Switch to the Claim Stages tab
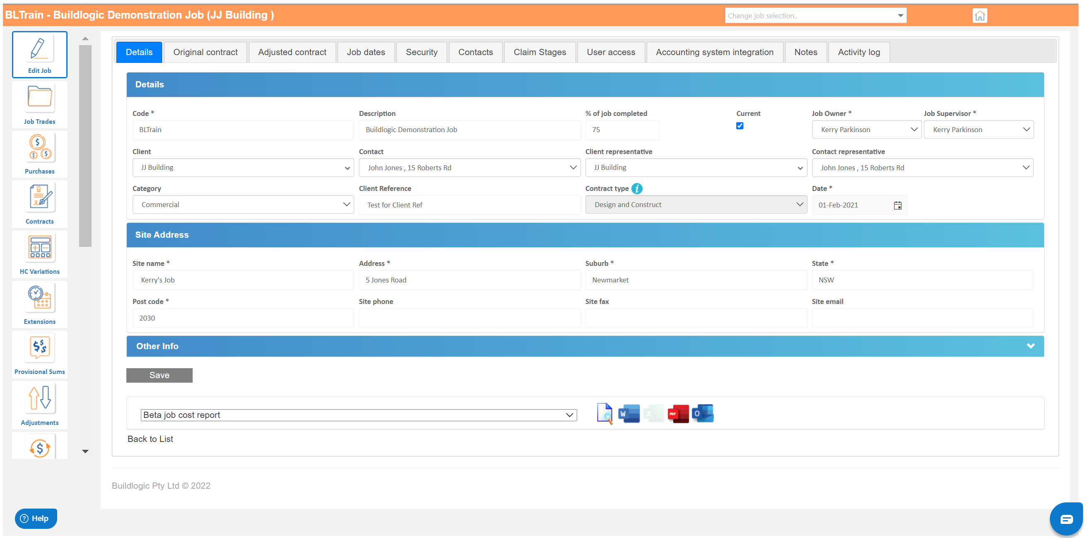1088x538 pixels. [539, 52]
